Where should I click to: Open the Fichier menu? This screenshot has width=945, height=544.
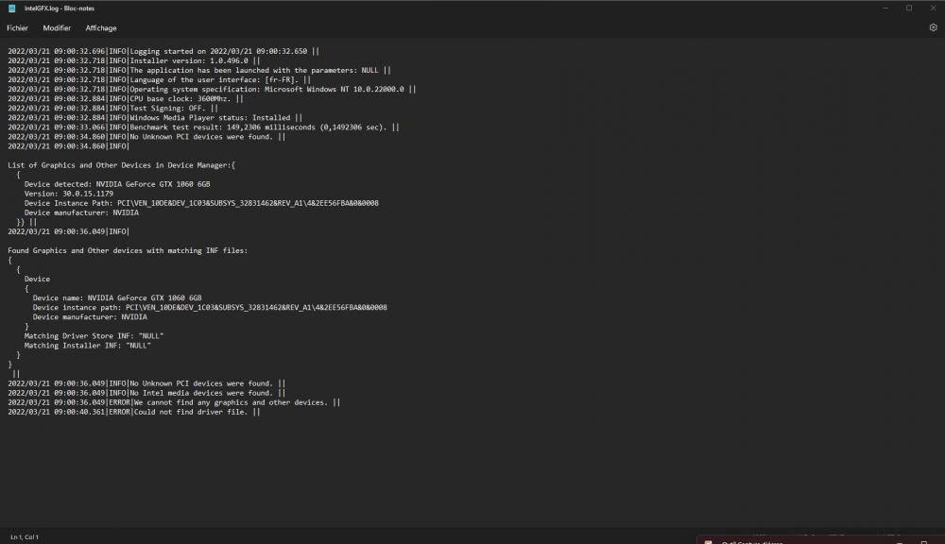17,28
